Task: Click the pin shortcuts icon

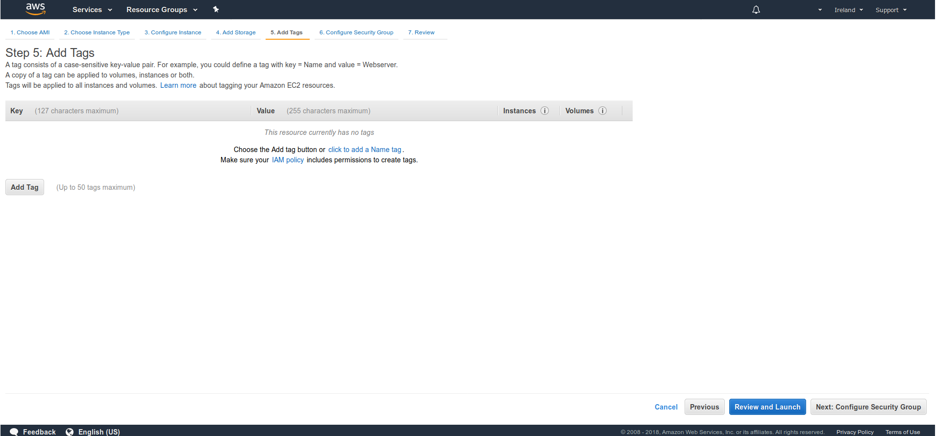Action: click(x=216, y=9)
